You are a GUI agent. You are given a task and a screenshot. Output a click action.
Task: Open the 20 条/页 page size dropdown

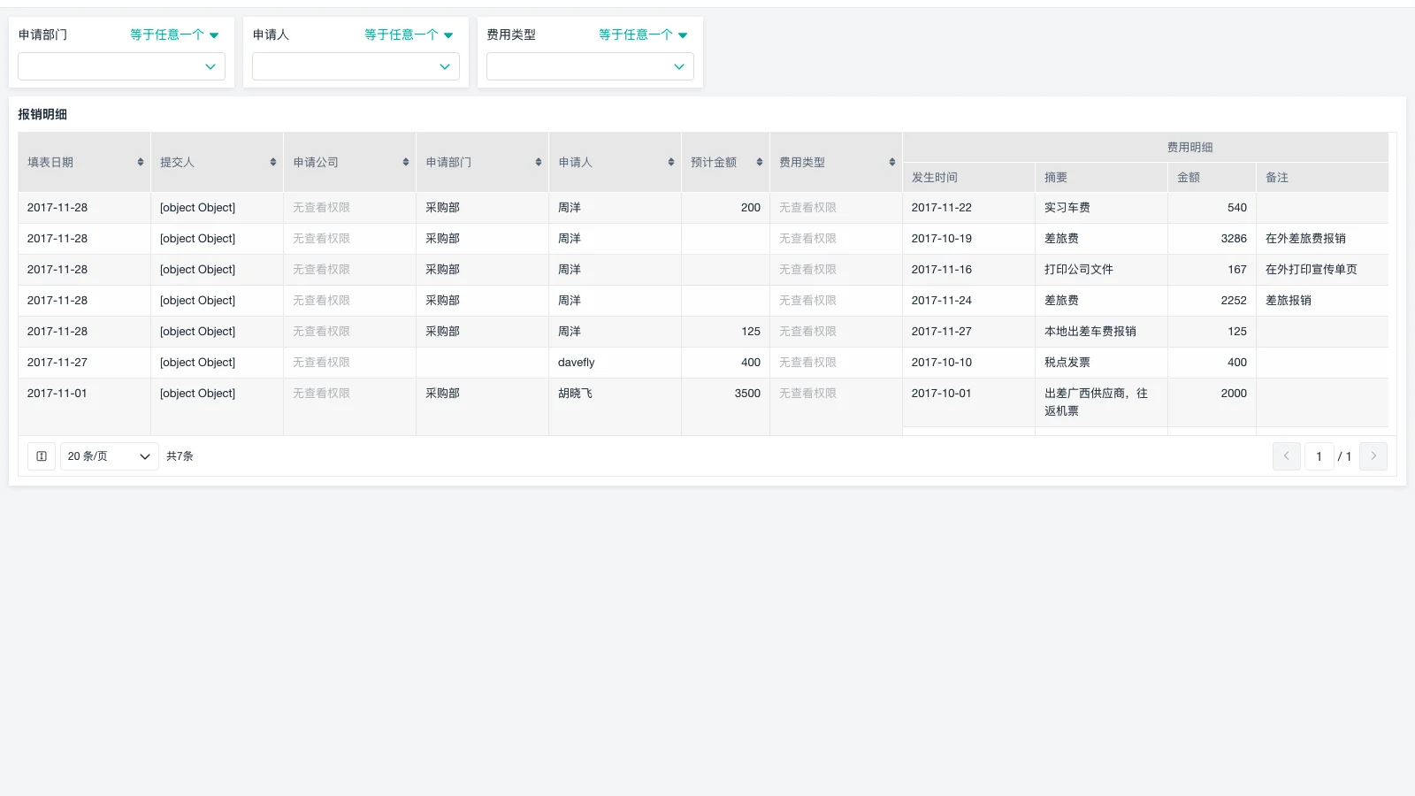(109, 455)
